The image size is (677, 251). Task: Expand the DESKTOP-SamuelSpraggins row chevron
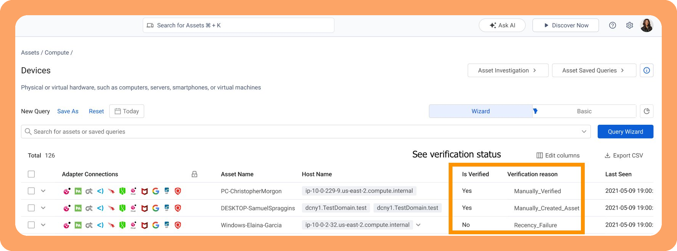point(43,208)
